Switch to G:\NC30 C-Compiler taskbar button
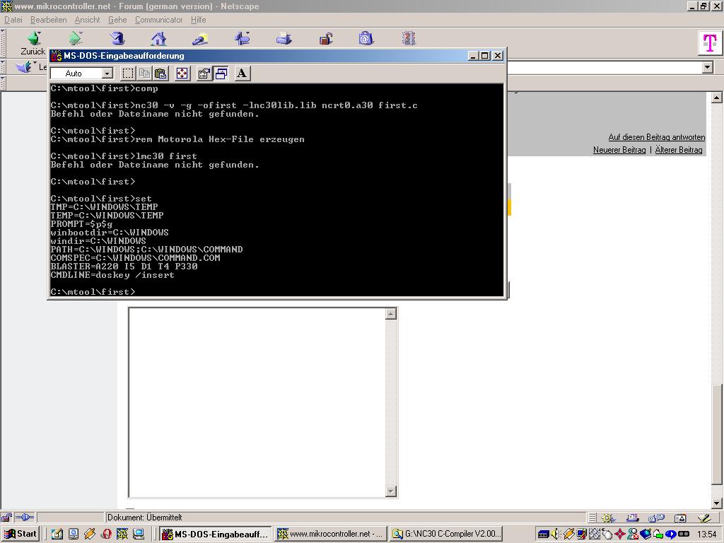 click(446, 535)
